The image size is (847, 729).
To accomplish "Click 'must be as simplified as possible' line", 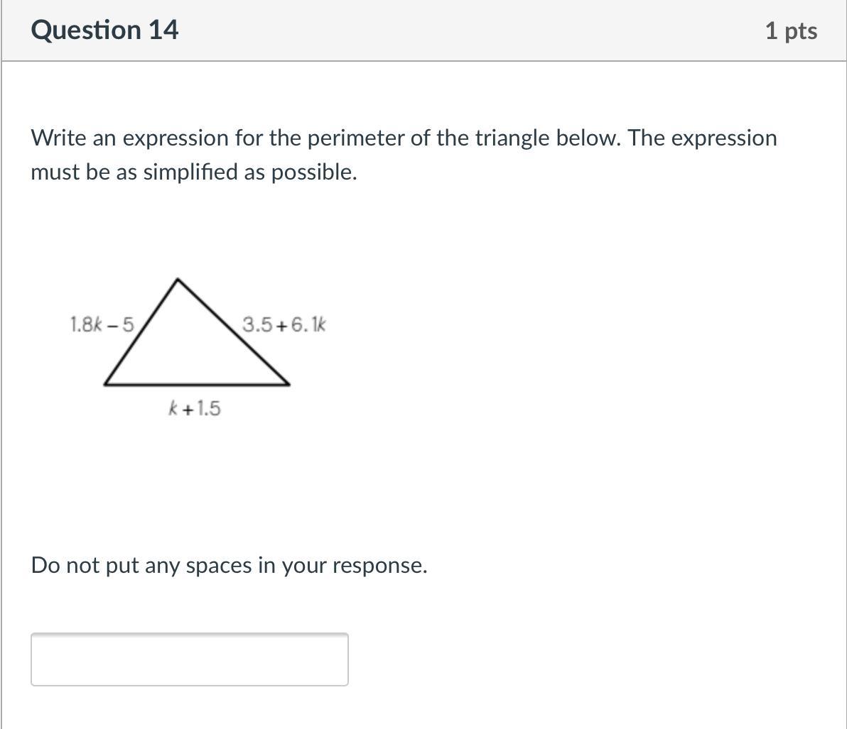I will click(193, 172).
